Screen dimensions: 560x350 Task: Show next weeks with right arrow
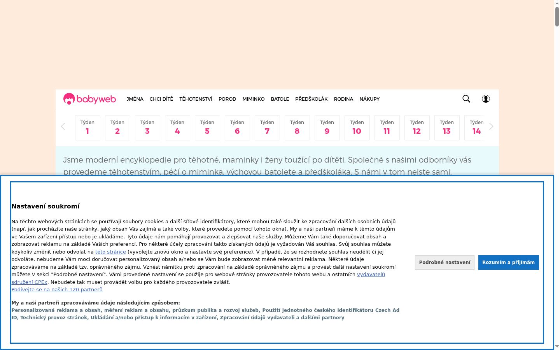491,126
